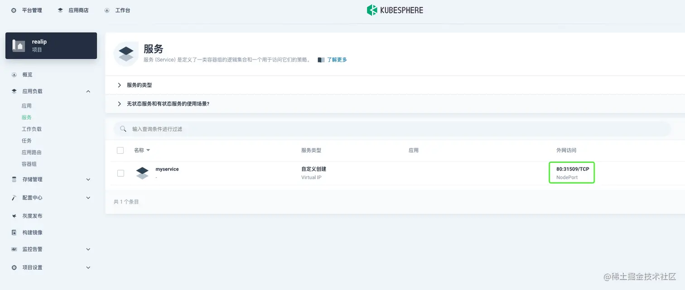This screenshot has width=685, height=290.
Task: Open 任务 in the sidebar
Action: [27, 141]
